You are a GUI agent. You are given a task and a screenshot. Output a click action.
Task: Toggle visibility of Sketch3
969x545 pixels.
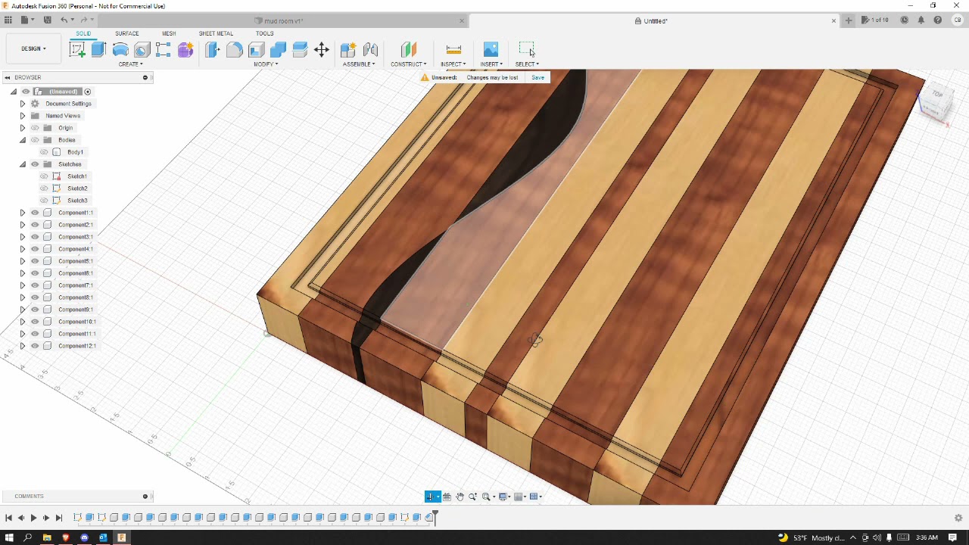pyautogui.click(x=44, y=201)
